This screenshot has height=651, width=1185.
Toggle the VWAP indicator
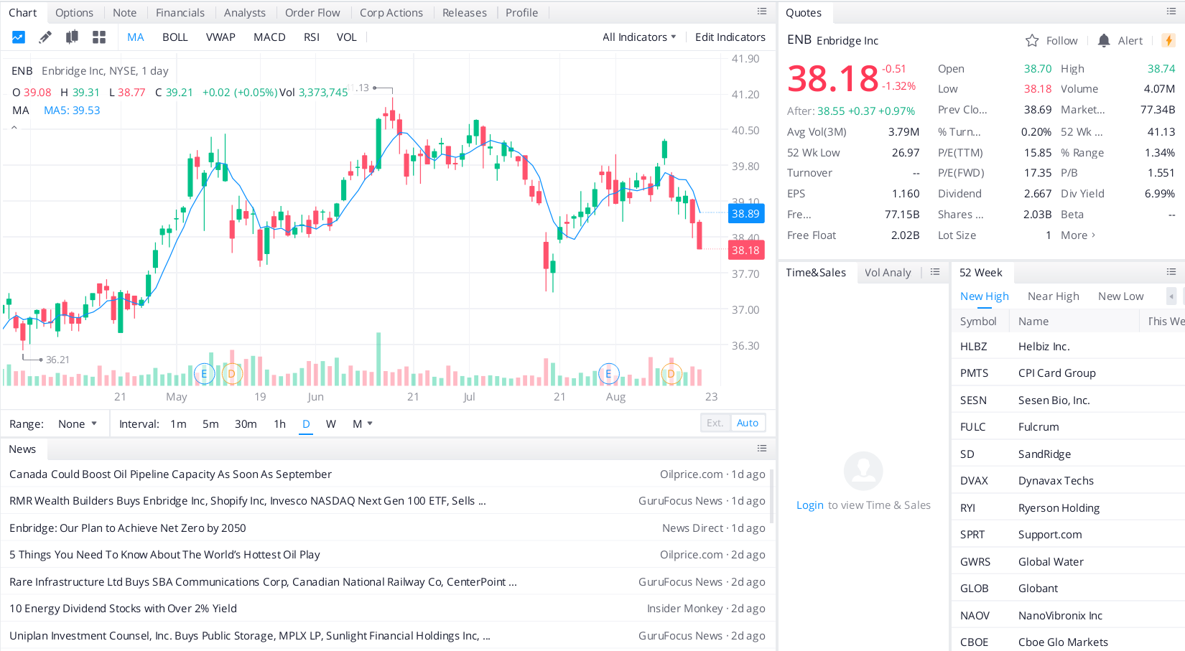click(x=220, y=37)
